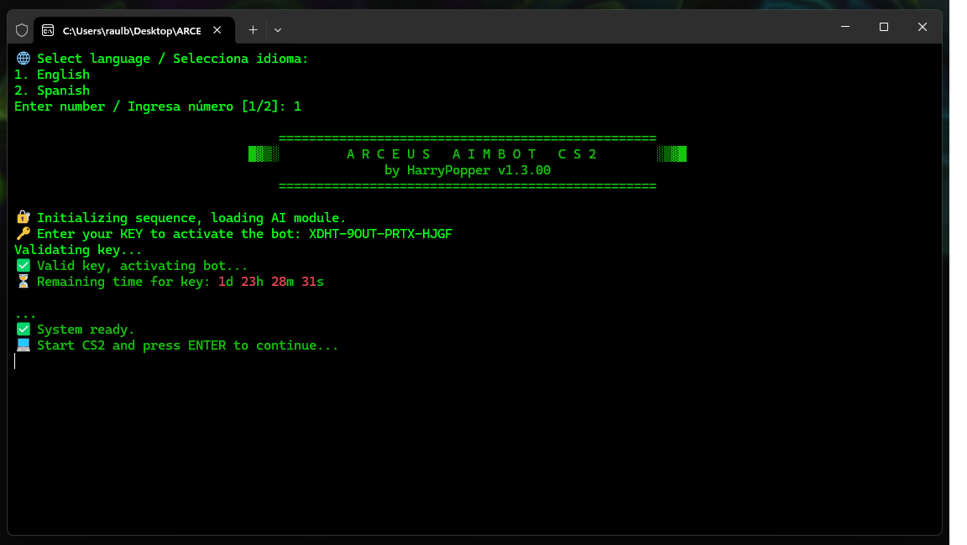Click the key icon beside Enter your KEY
Screen dimensions: 967x545
point(23,233)
